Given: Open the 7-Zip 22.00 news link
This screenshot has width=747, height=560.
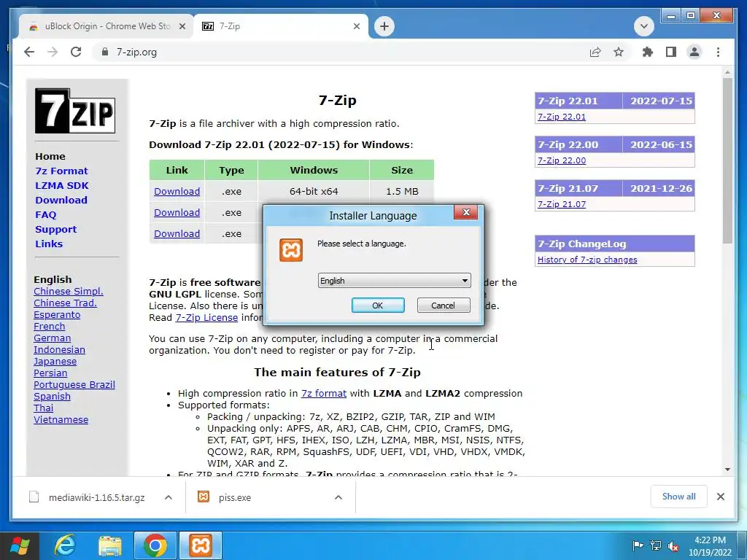Looking at the screenshot, I should [561, 160].
